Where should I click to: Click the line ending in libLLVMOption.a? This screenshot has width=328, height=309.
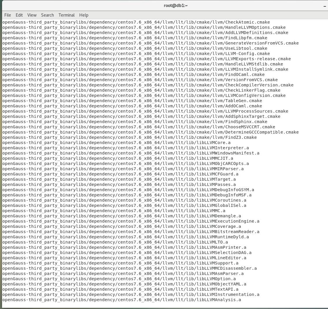[119, 279]
